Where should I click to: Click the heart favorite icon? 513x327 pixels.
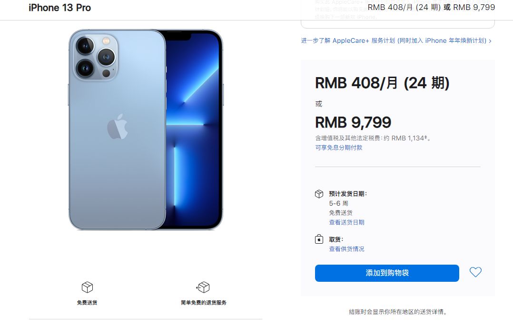click(475, 272)
